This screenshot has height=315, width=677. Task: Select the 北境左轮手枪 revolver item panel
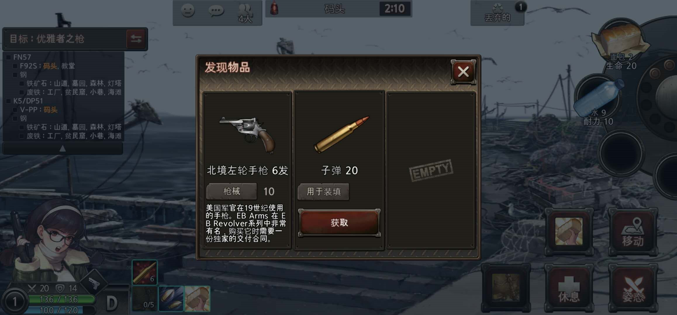(x=247, y=170)
